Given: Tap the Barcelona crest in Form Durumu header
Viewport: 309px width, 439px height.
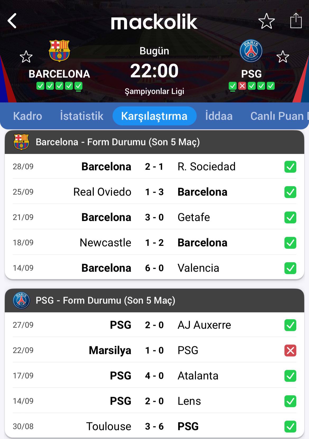Looking at the screenshot, I should (x=21, y=142).
